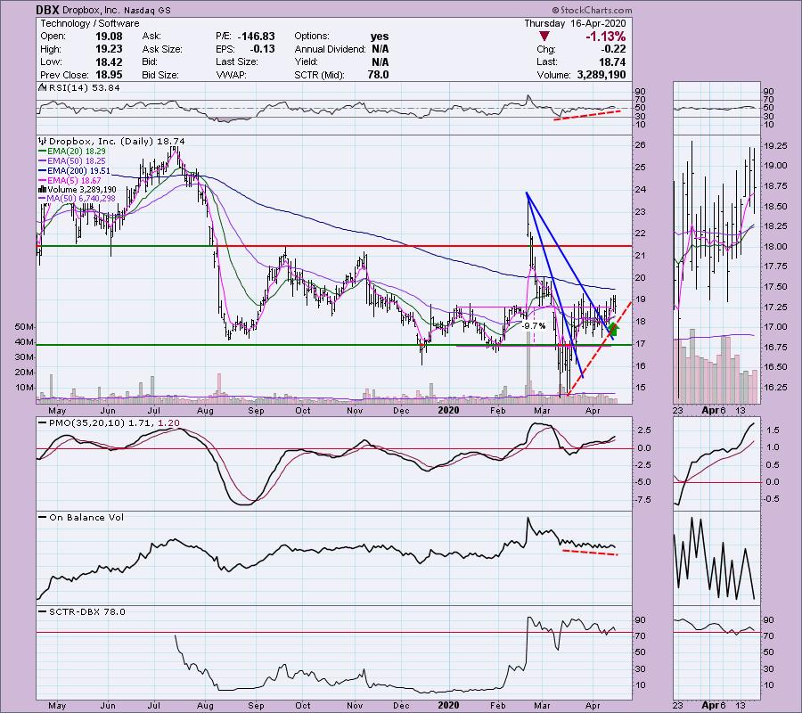Click the 'Last Size:' label
Viewport: 802px width, 713px height.
pyautogui.click(x=237, y=61)
